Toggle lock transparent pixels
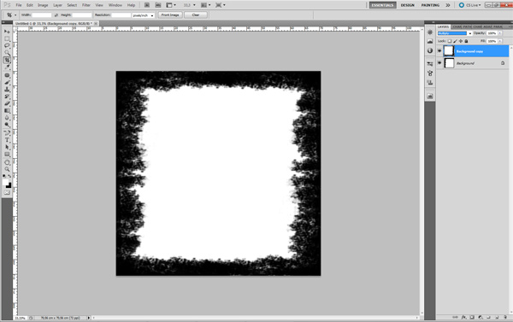Image resolution: width=513 pixels, height=322 pixels. tap(450, 41)
